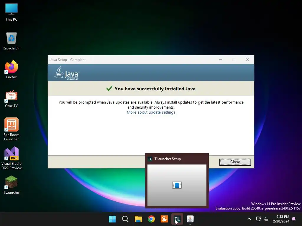This screenshot has height=226, width=302.
Task: Open the More about update settings link
Action: 151,112
